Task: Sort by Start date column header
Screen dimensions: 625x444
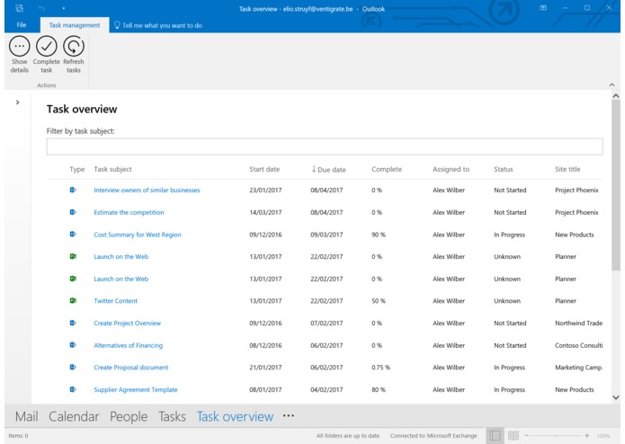Action: click(264, 169)
